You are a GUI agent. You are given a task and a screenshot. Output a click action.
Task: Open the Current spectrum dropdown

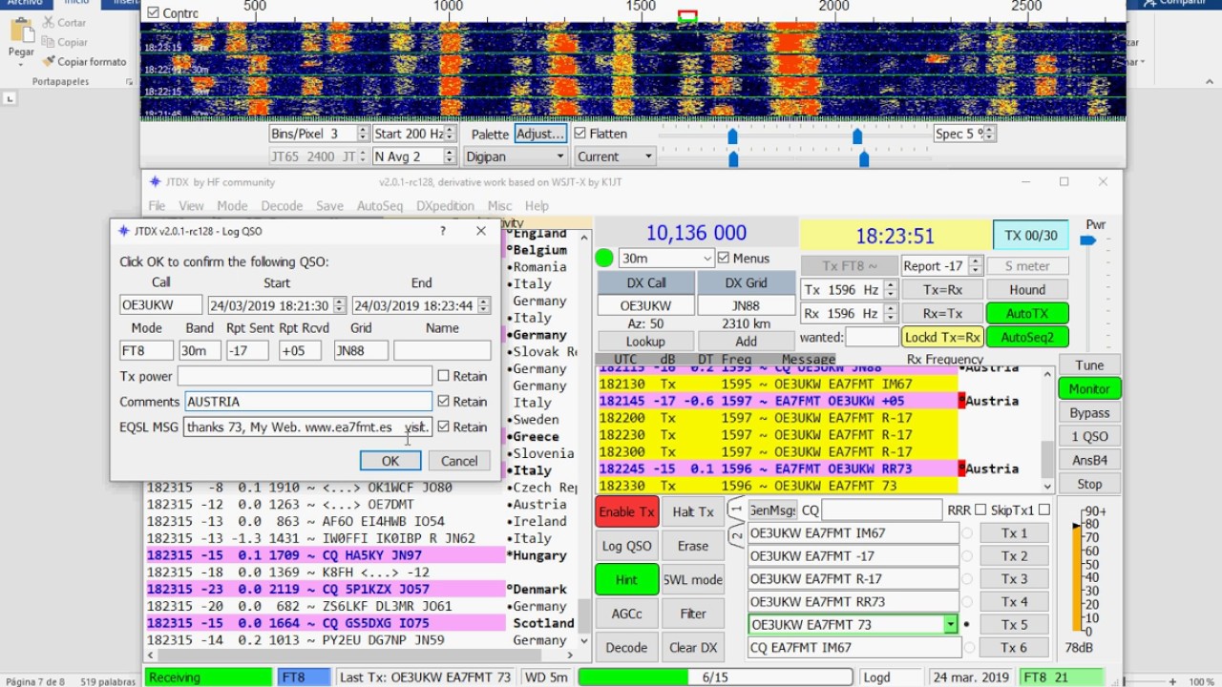coord(615,156)
